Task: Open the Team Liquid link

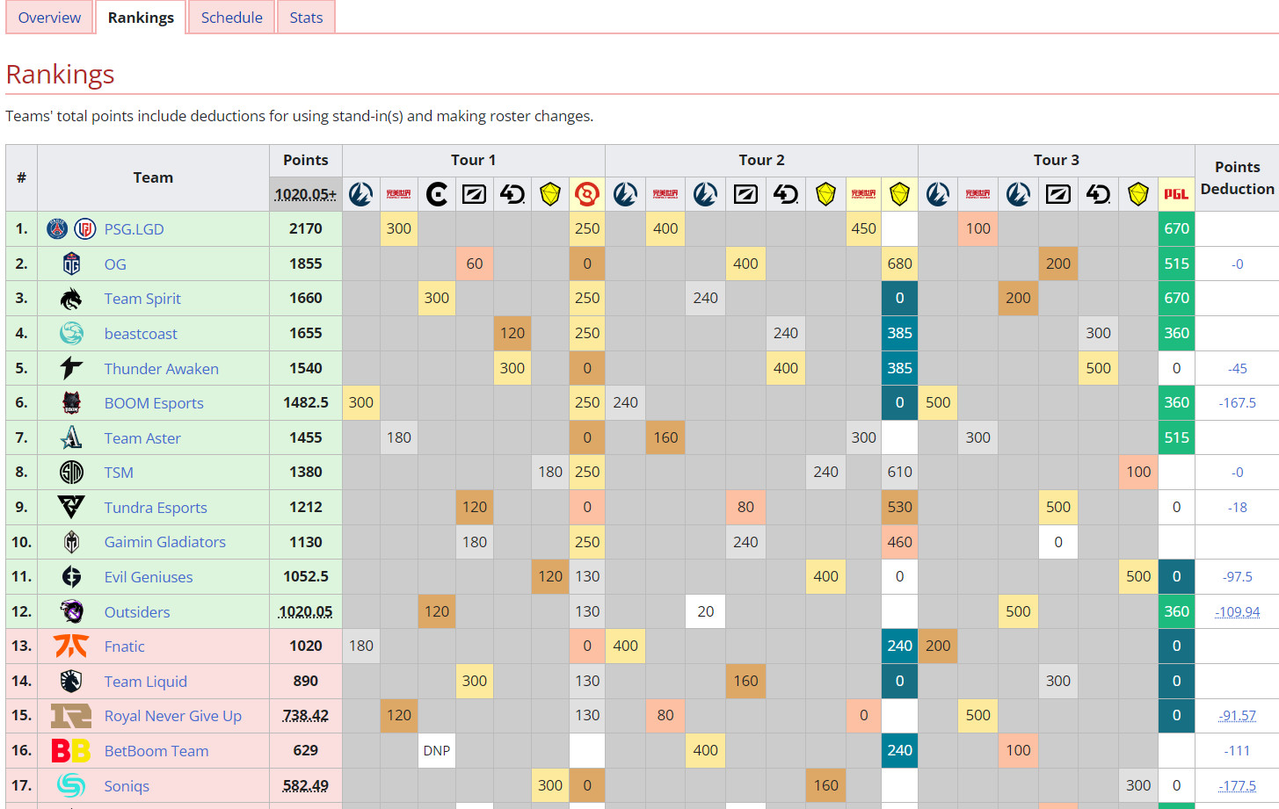Action: click(x=146, y=682)
